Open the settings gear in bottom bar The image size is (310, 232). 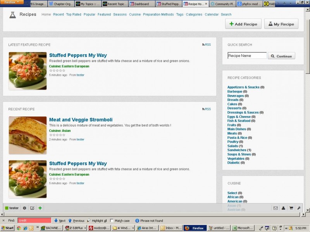coord(24,208)
